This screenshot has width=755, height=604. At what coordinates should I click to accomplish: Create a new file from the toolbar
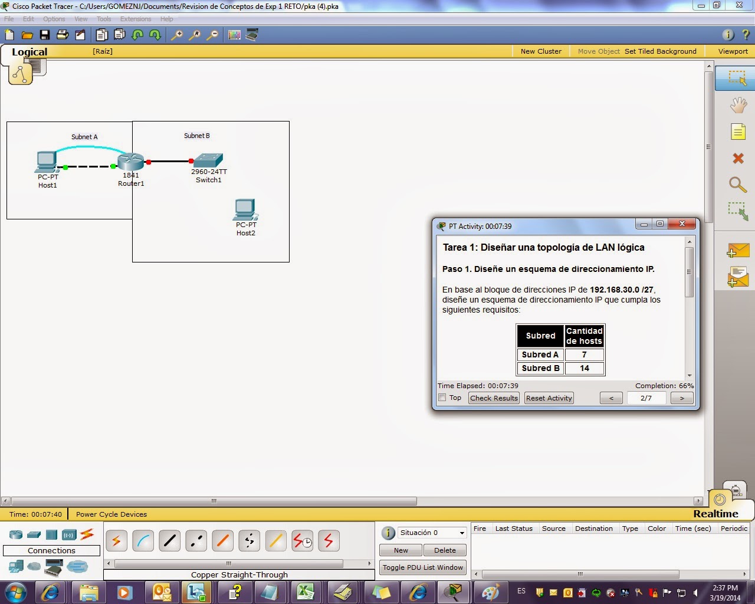(9, 35)
